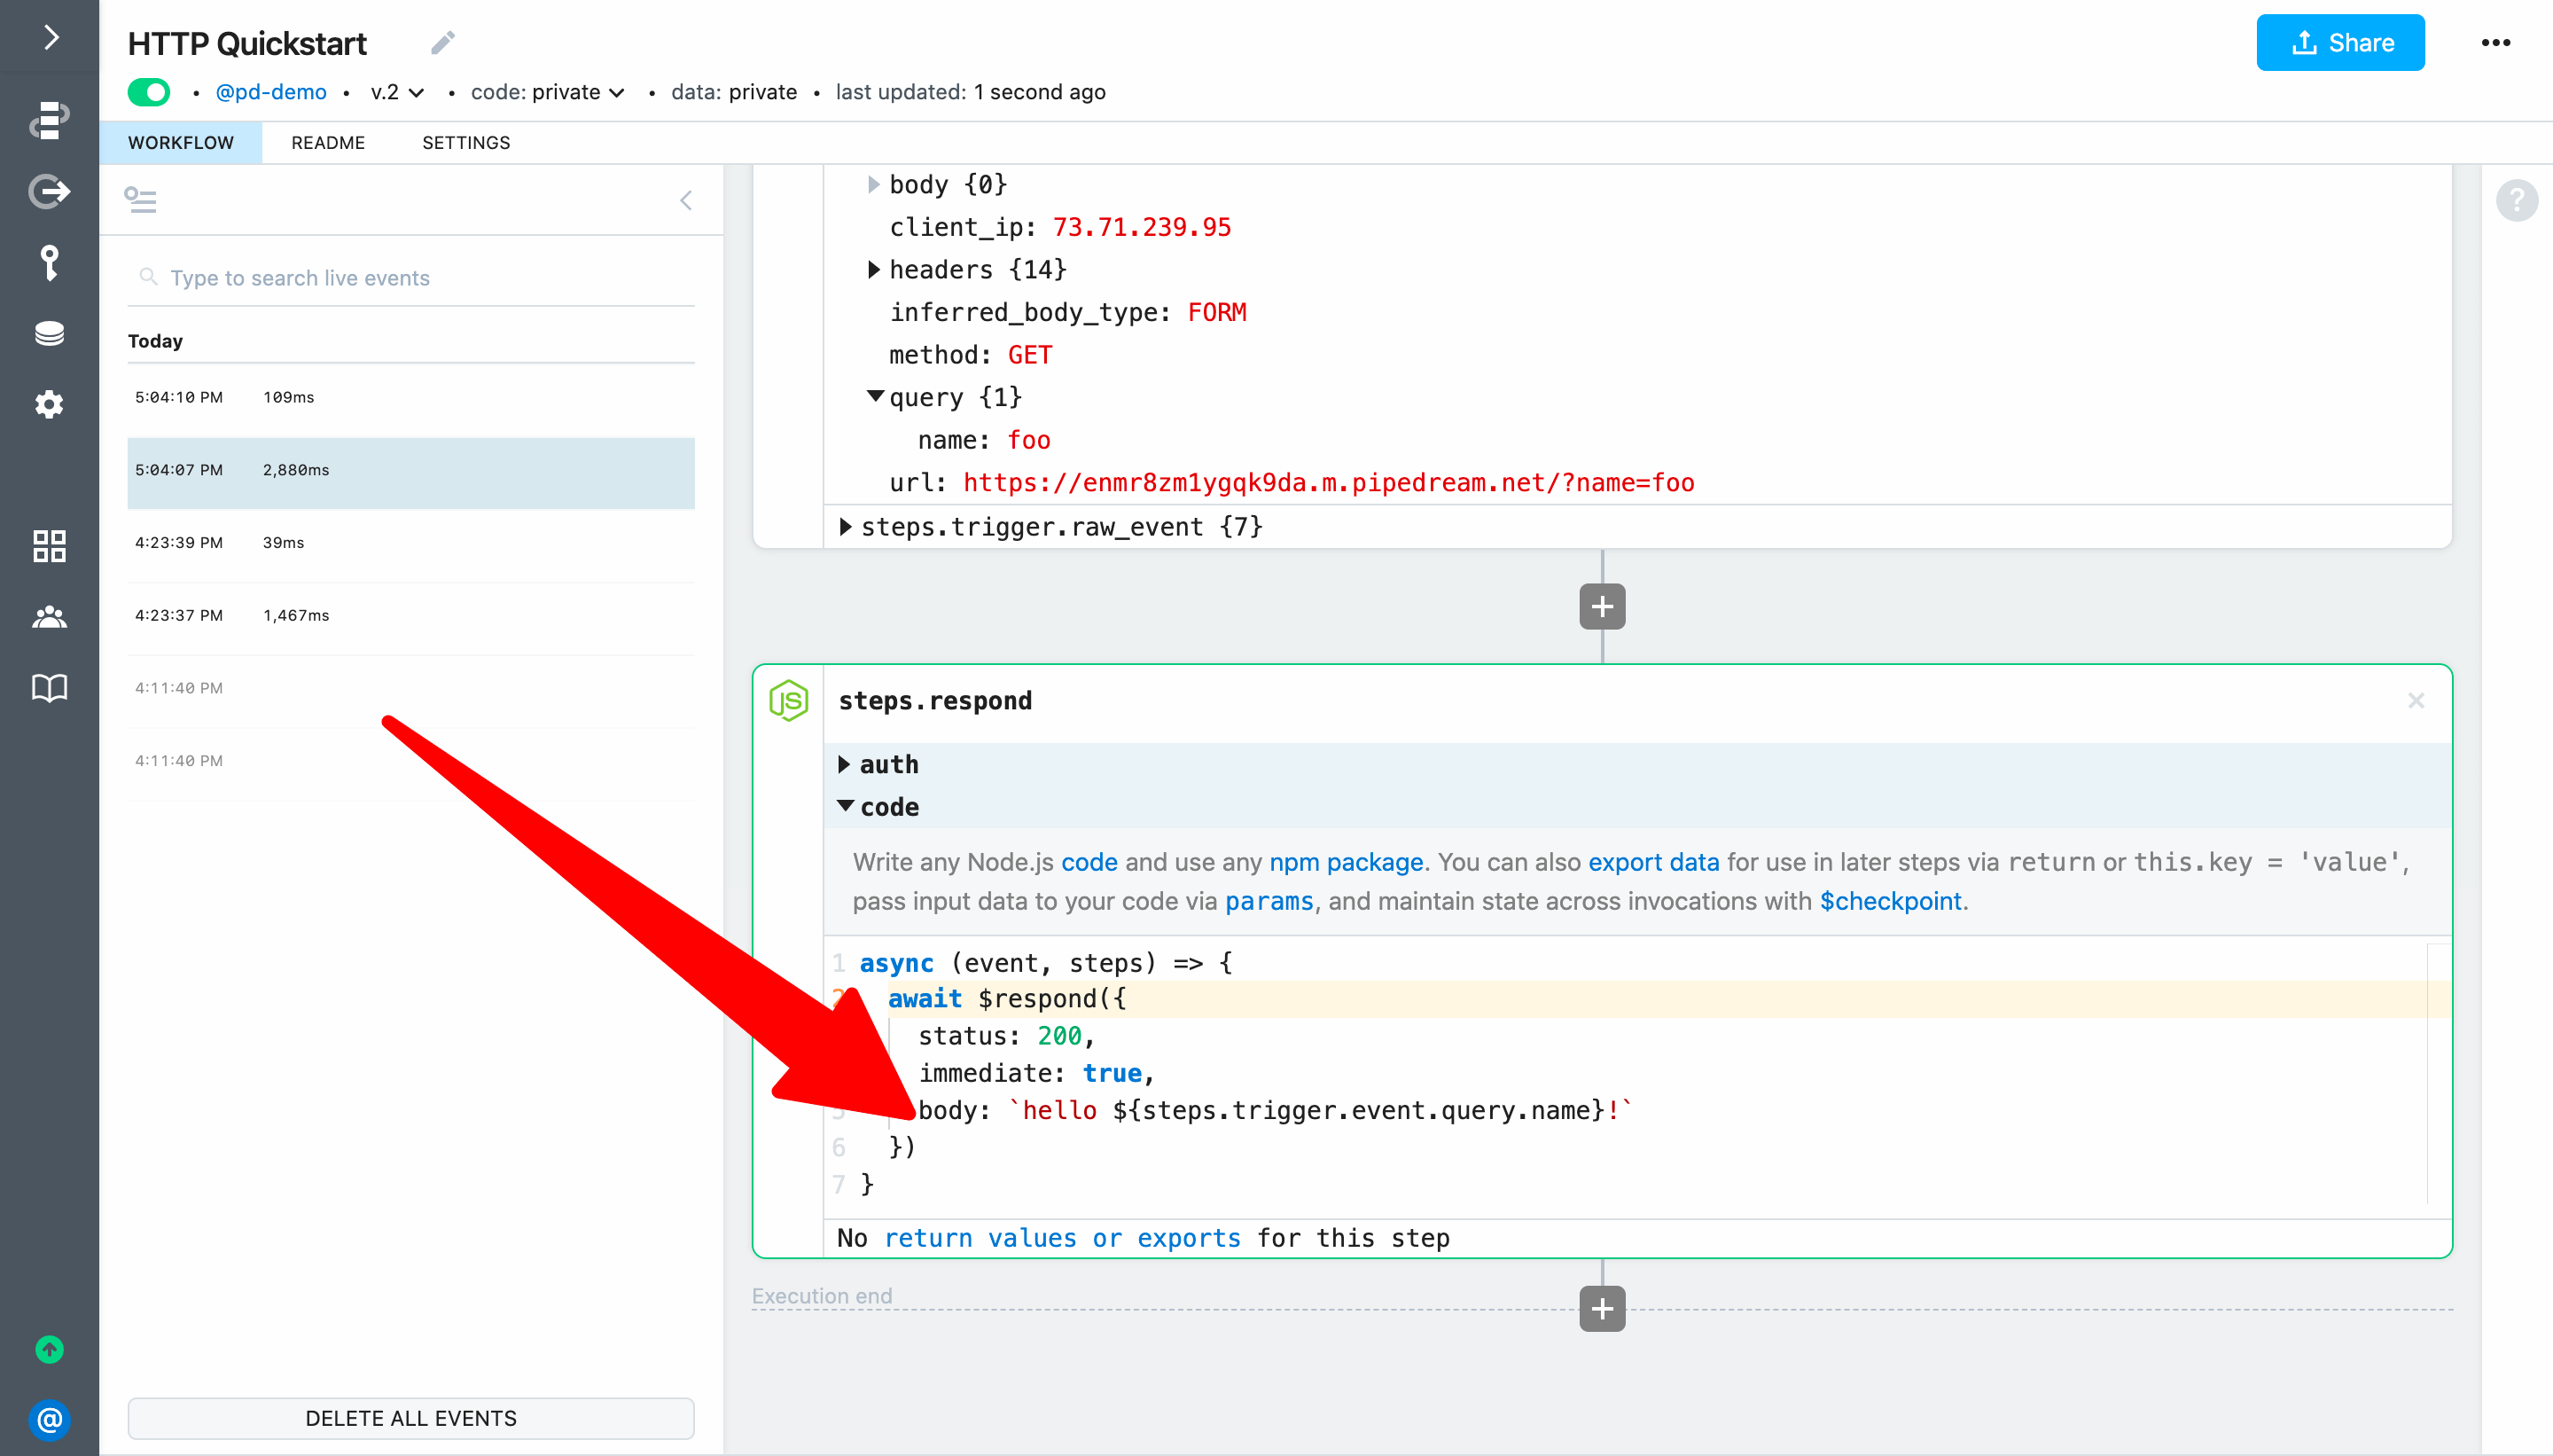Click DELETE ALL EVENTS button
Image resolution: width=2553 pixels, height=1456 pixels.
[410, 1418]
